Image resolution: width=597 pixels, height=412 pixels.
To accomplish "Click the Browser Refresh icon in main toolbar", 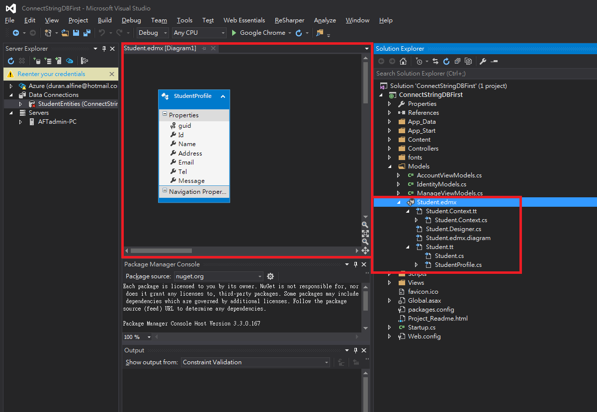I will 299,33.
